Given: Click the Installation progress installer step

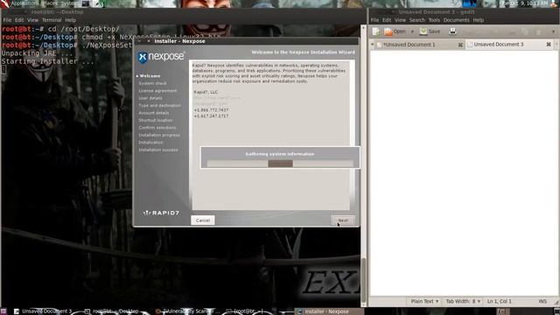Looking at the screenshot, I should 159,135.
